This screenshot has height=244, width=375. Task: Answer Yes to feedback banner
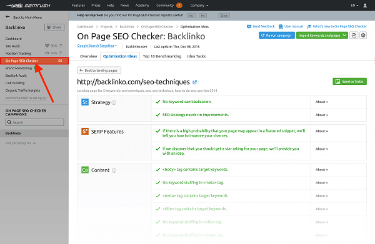191,16
